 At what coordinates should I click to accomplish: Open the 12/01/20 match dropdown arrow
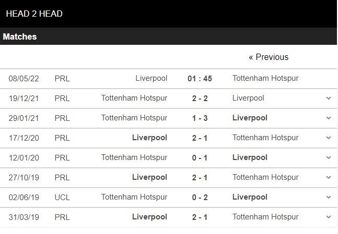coord(328,158)
